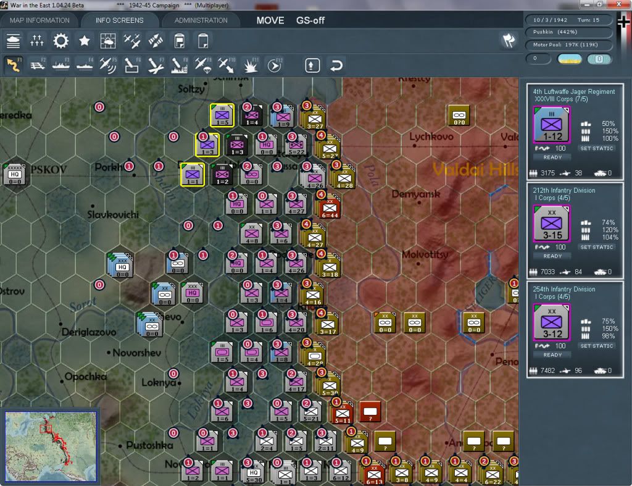Select the 254th Infantry Division 3-12 counter
This screenshot has width=632, height=486.
pos(552,322)
